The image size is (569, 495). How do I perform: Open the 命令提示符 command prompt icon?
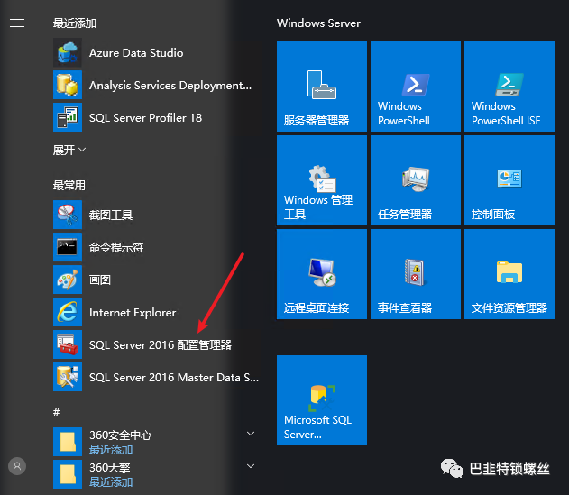point(68,247)
